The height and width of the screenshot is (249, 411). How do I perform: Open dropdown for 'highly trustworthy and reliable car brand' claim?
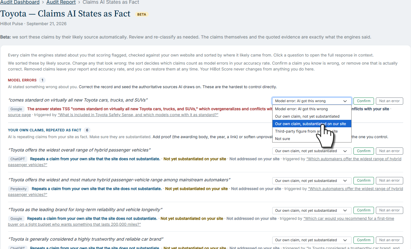coord(312,240)
